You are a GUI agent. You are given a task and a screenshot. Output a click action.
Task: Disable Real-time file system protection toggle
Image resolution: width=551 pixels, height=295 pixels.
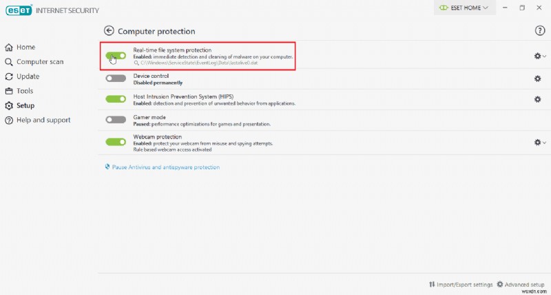(x=116, y=56)
